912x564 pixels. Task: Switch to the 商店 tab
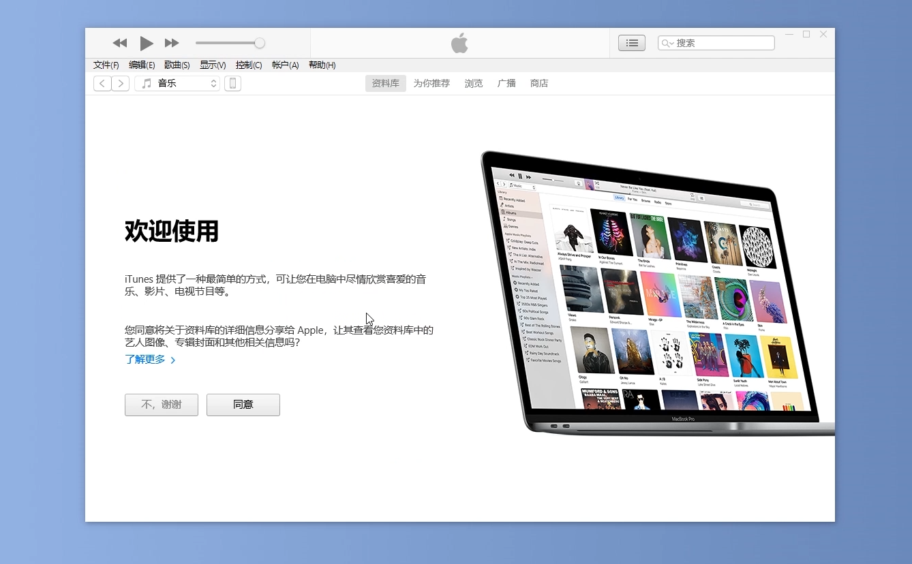pos(539,84)
